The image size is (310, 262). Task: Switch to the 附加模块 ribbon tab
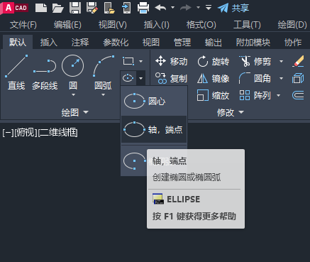point(253,43)
